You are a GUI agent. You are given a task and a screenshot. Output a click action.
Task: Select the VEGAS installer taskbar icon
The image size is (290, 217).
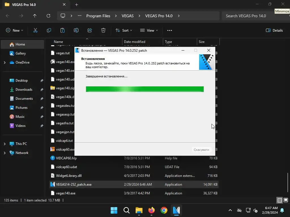176,210
